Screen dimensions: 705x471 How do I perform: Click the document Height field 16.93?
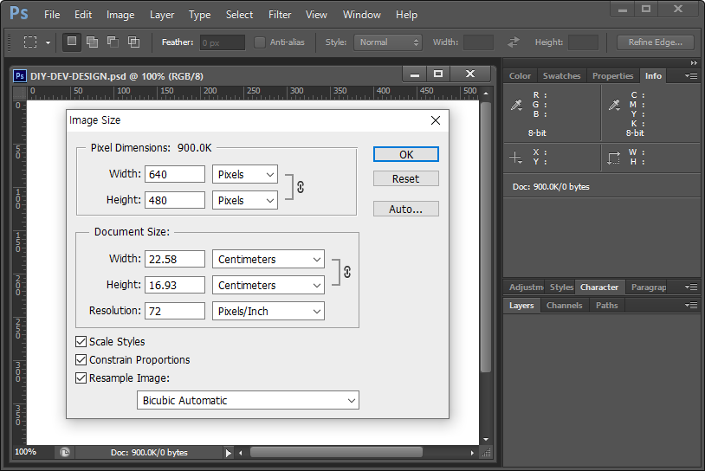(x=175, y=285)
